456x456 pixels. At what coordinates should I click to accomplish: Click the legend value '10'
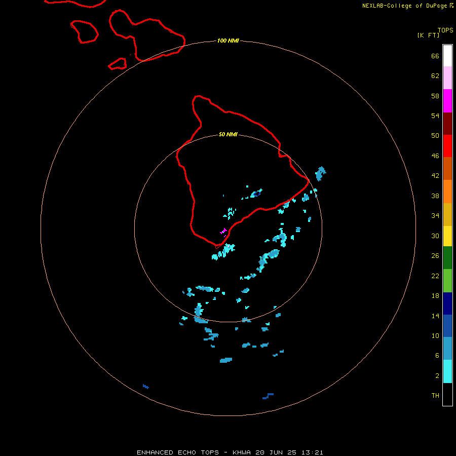(435, 335)
